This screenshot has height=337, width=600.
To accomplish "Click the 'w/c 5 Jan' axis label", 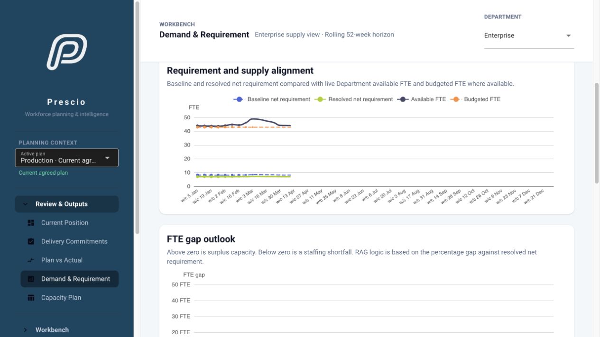I will click(x=190, y=195).
